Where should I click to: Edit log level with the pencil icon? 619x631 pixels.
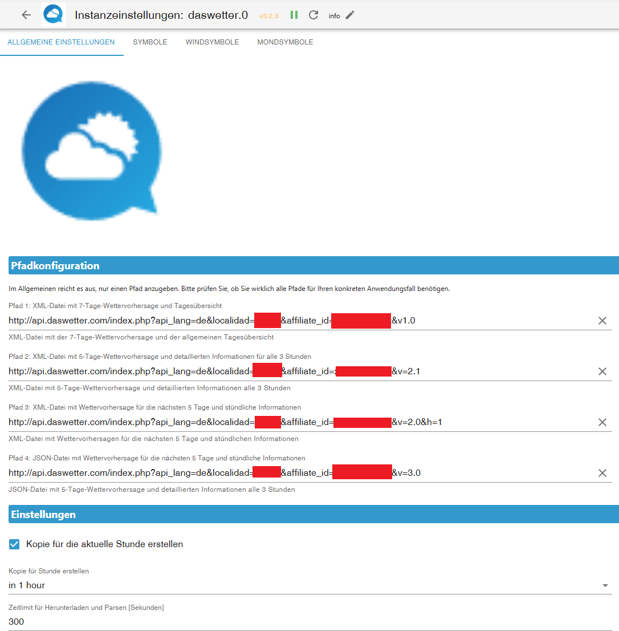350,15
